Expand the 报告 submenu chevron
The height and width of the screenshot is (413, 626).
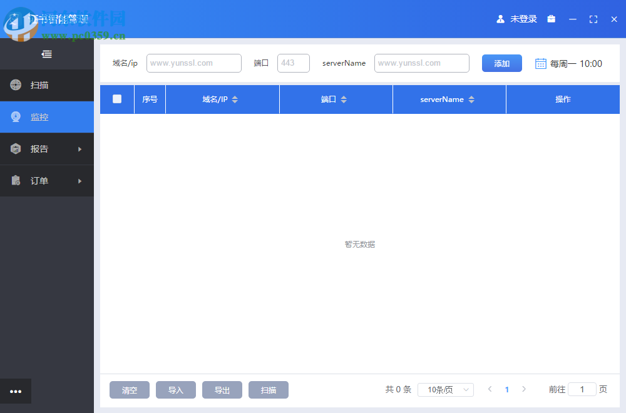click(80, 149)
